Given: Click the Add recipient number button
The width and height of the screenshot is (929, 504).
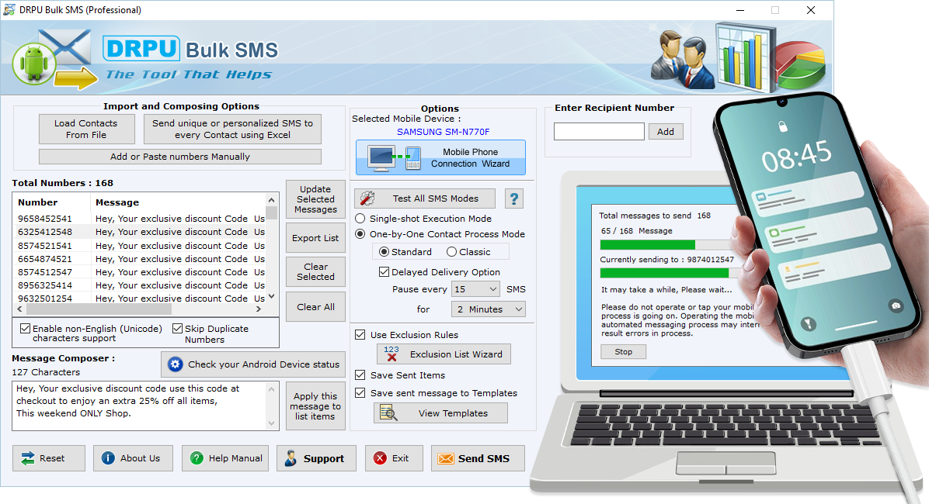Looking at the screenshot, I should (x=666, y=131).
